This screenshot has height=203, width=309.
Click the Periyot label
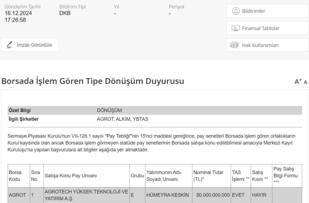coord(177,7)
